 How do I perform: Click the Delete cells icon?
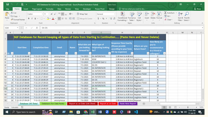pos(153,14)
